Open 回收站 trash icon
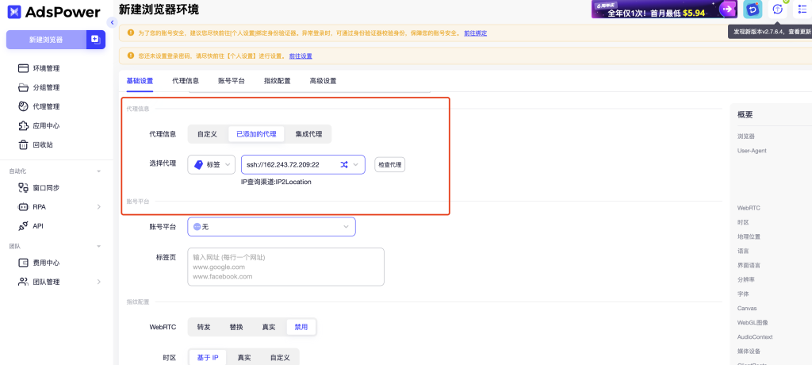Screen dimensions: 812x365 pyautogui.click(x=23, y=144)
